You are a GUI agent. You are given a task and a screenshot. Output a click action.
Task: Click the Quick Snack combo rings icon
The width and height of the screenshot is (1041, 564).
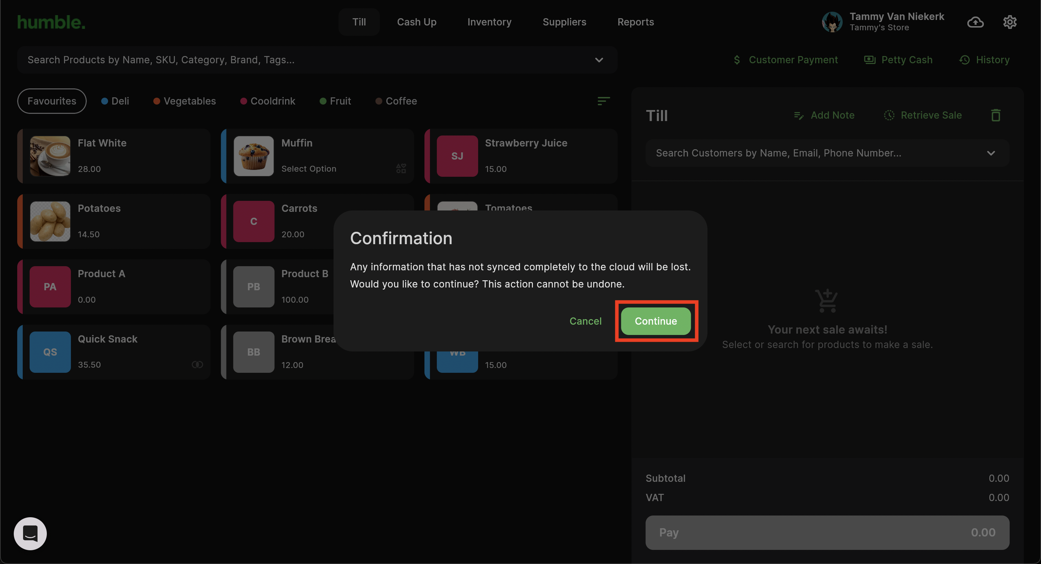click(x=197, y=365)
